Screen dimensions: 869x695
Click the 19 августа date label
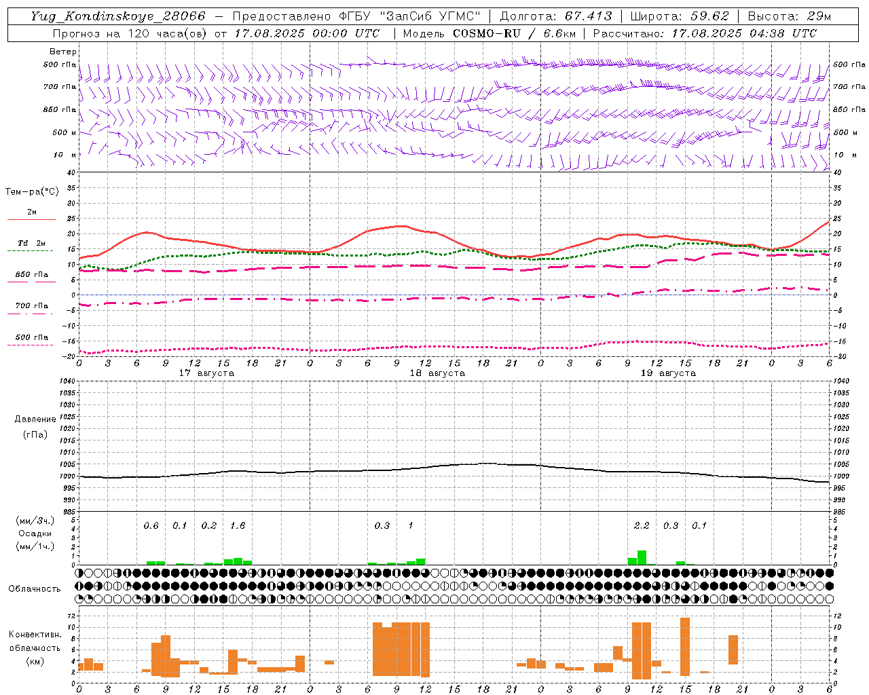[668, 373]
